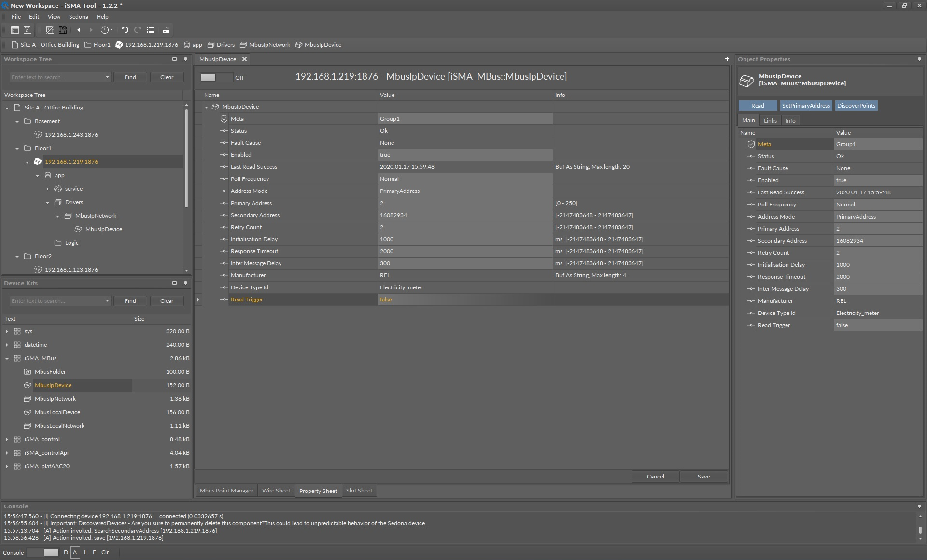Open the Sedona menu
Screen dimensions: 927x560
coord(78,17)
